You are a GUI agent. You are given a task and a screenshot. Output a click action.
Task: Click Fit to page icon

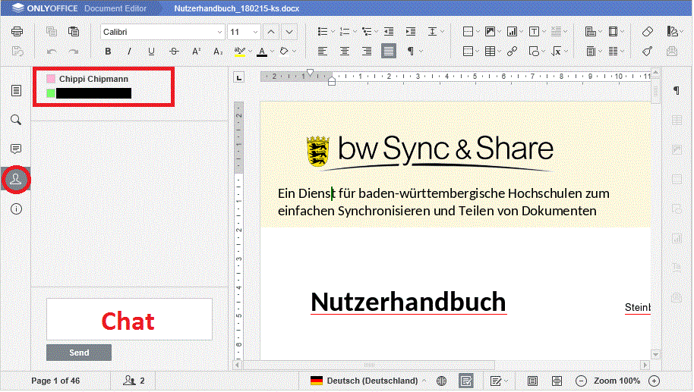[532, 381]
